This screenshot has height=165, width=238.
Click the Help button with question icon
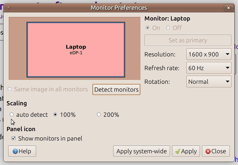[22, 151]
